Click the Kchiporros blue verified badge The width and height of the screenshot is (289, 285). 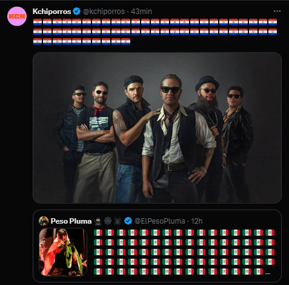tap(77, 12)
